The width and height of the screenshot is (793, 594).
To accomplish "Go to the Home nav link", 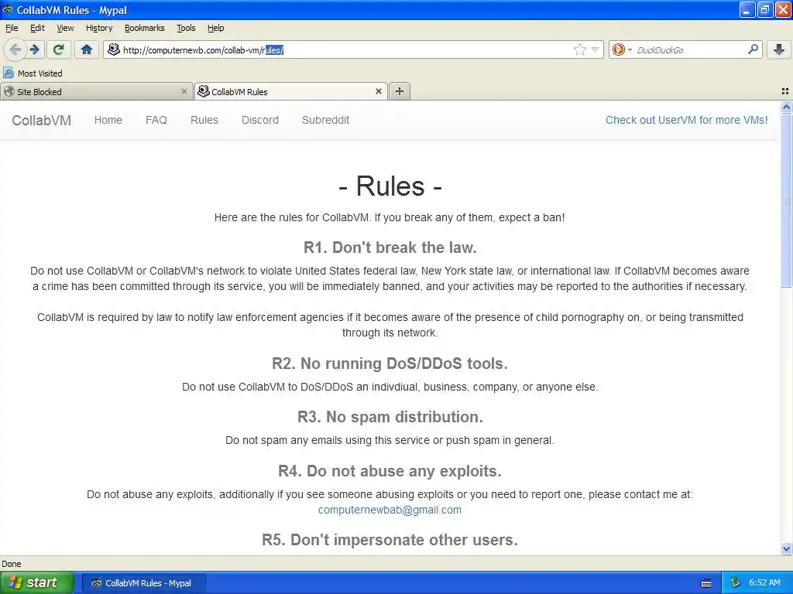I will click(x=108, y=120).
